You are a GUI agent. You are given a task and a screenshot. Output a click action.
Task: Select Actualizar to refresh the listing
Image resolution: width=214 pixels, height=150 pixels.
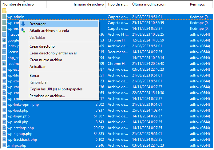(x=38, y=67)
